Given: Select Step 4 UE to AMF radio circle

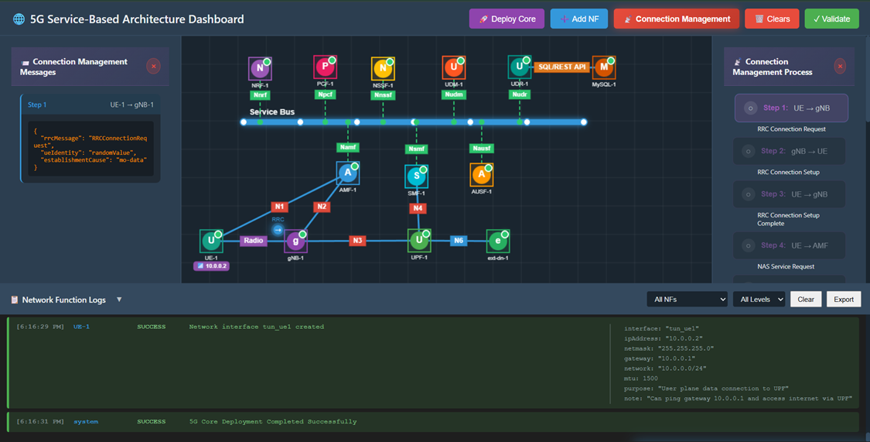Looking at the screenshot, I should [748, 245].
